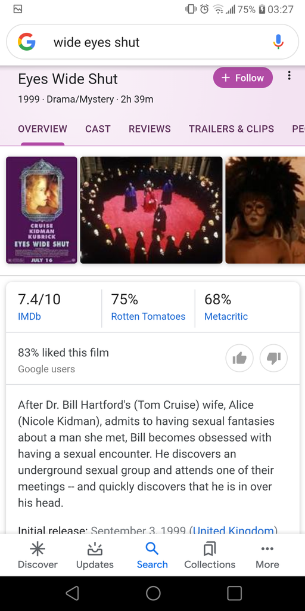This screenshot has height=611, width=305.
Task: Tap the Google logo in the search bar
Action: pos(26,42)
